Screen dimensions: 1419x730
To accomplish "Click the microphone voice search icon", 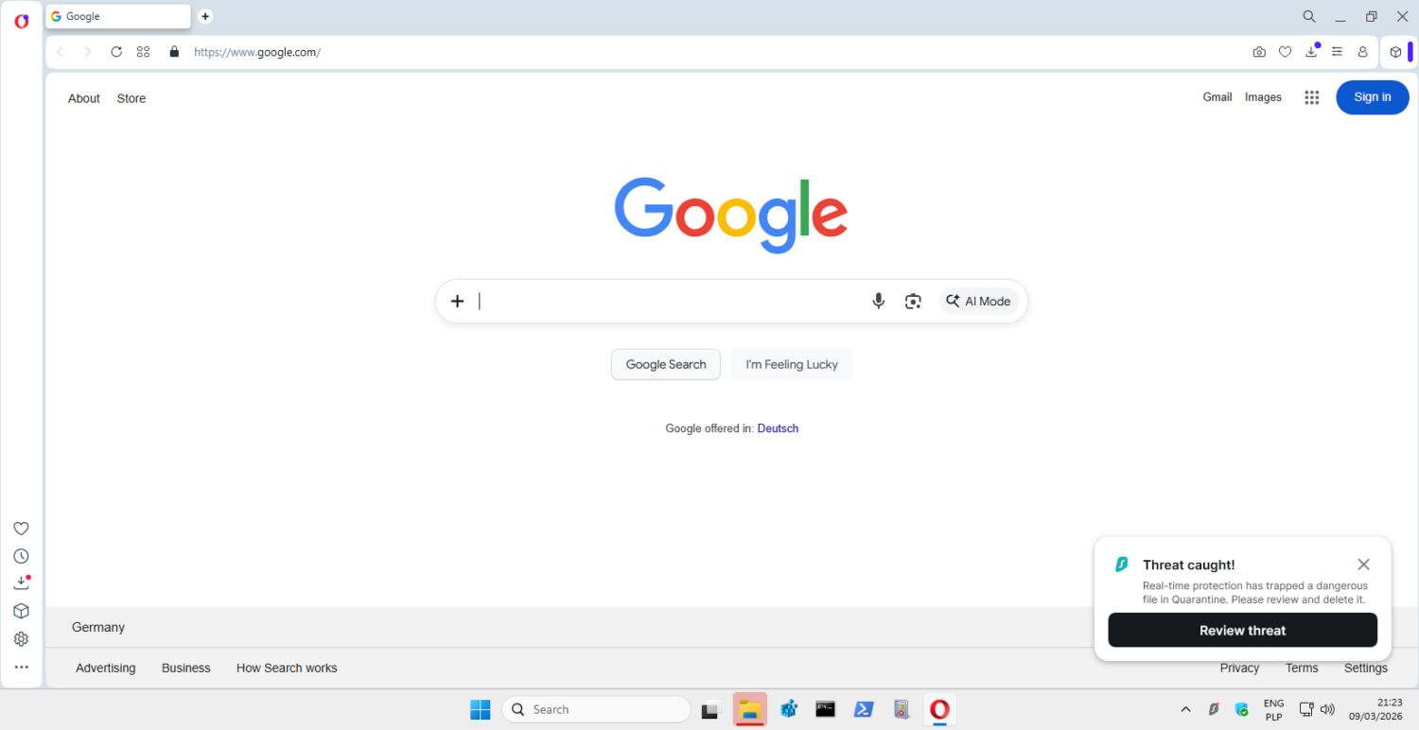I will click(878, 301).
